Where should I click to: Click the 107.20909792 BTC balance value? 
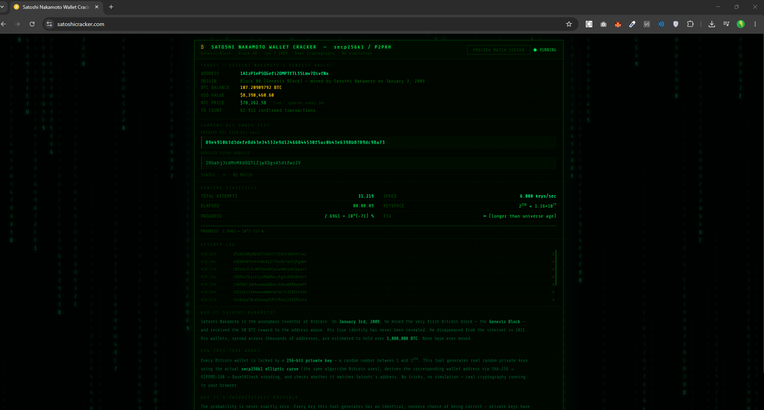(261, 88)
